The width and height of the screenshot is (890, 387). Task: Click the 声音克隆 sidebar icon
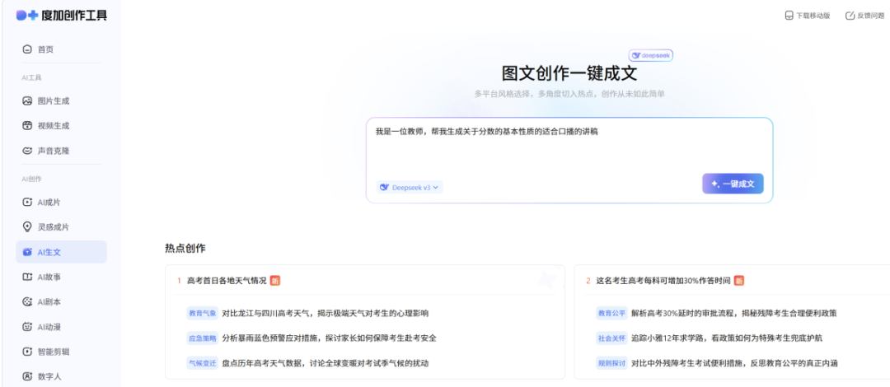pyautogui.click(x=26, y=151)
